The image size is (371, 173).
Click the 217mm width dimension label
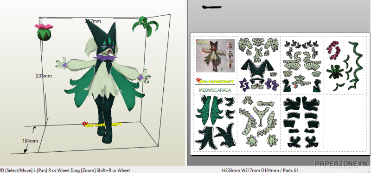[x=93, y=21]
